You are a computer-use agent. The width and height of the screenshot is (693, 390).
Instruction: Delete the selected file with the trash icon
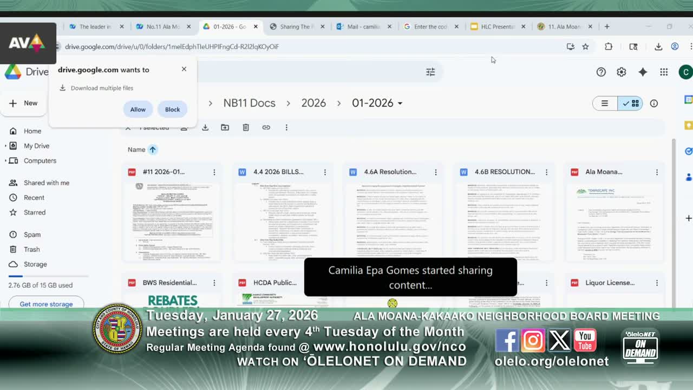click(x=246, y=127)
